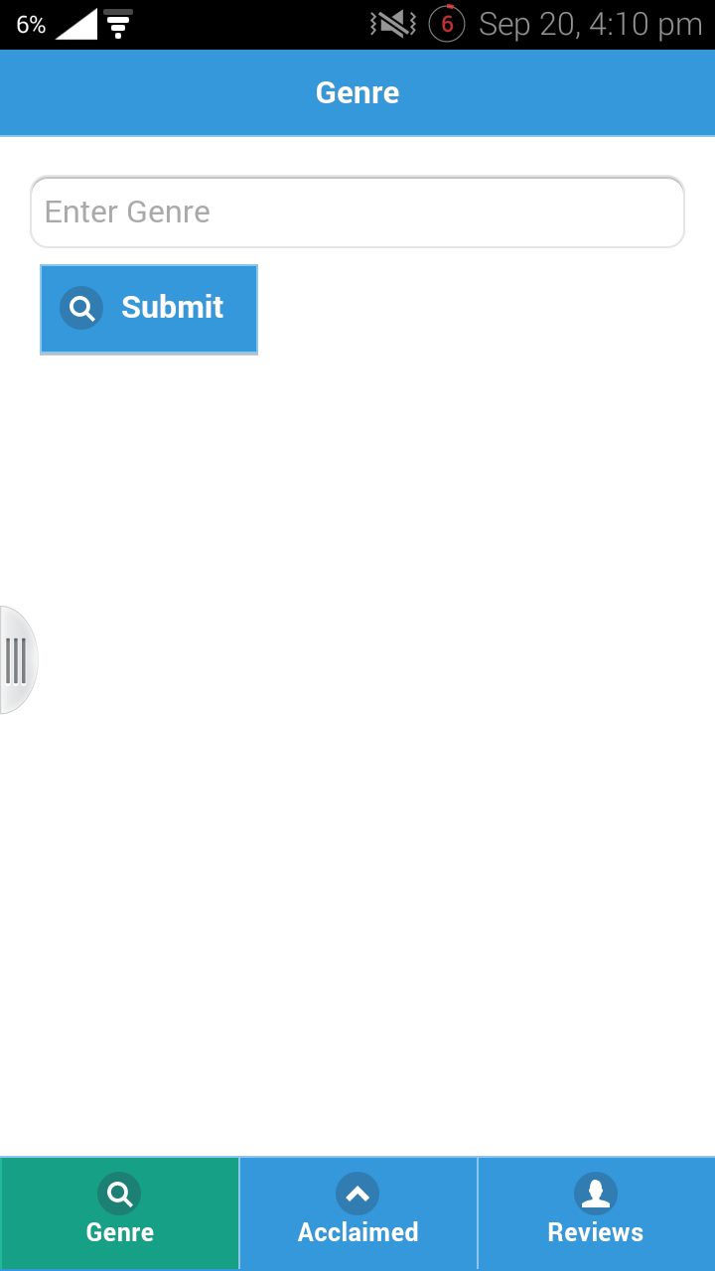Click the magnifier icon inside Submit button

click(x=81, y=308)
